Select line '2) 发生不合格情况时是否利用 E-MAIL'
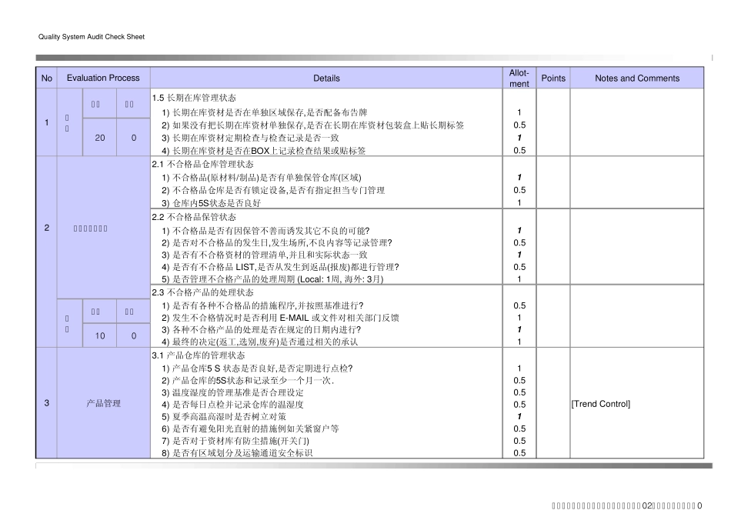 click(x=280, y=318)
